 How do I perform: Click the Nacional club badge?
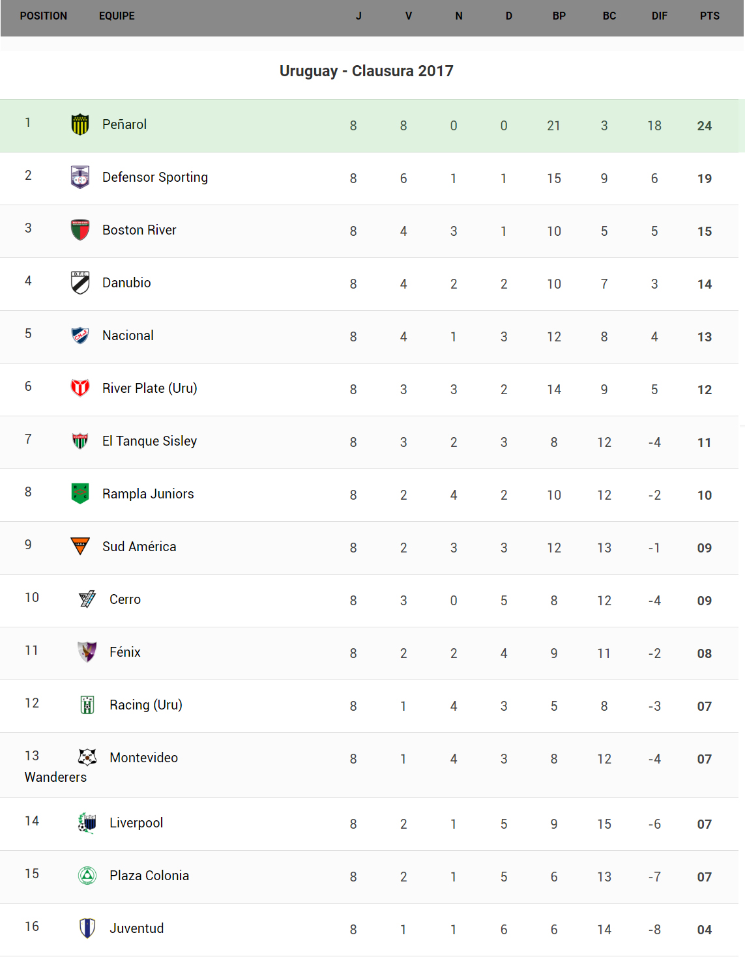coord(80,336)
